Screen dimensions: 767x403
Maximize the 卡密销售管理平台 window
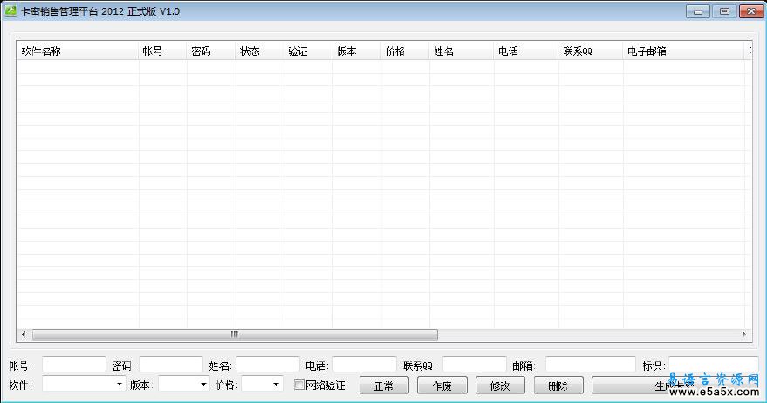[x=724, y=11]
